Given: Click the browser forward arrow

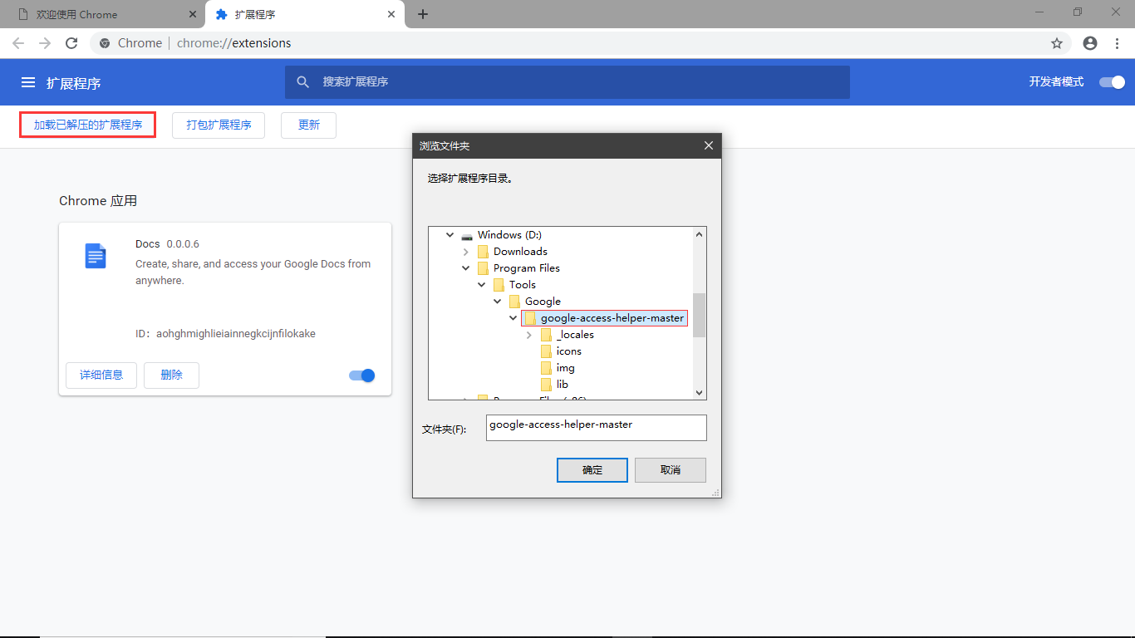Looking at the screenshot, I should click(x=45, y=43).
